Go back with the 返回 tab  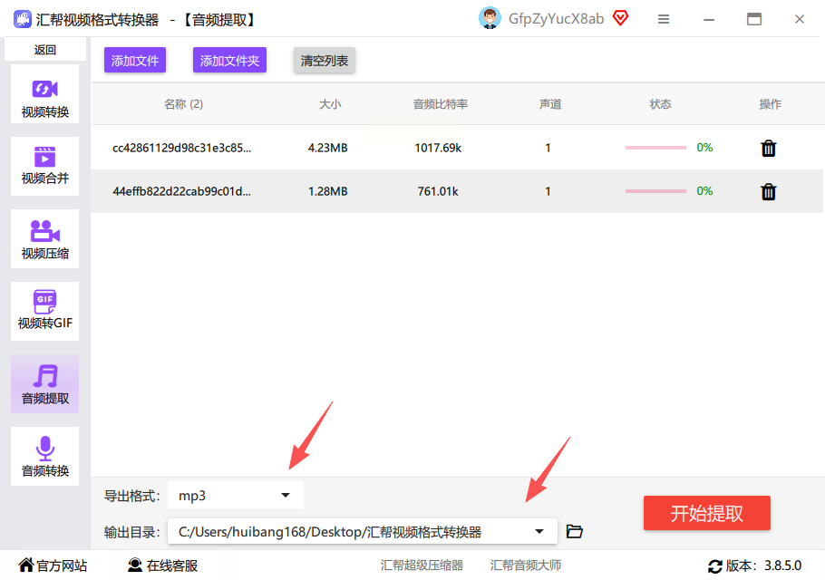44,50
